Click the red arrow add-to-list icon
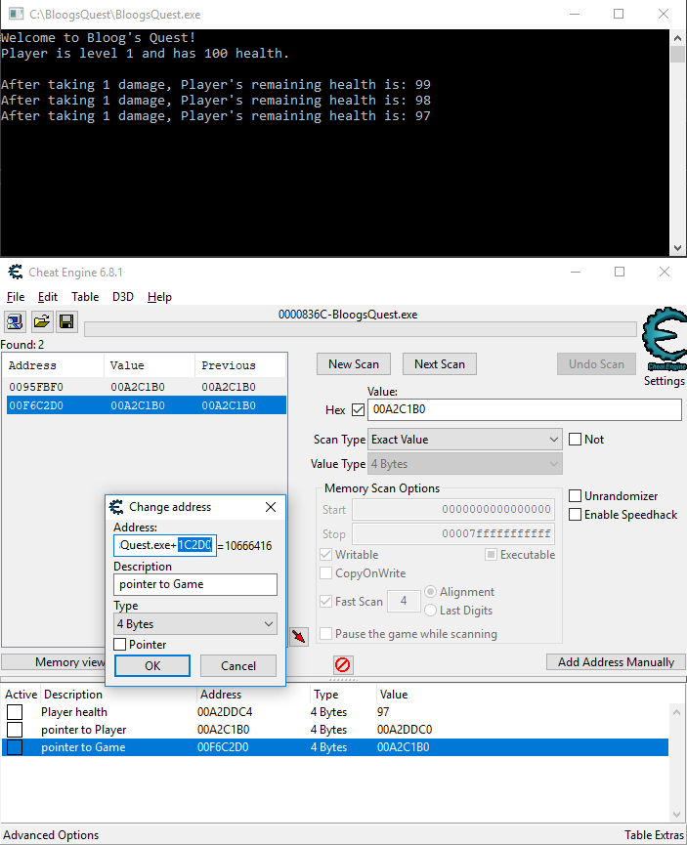 (299, 637)
